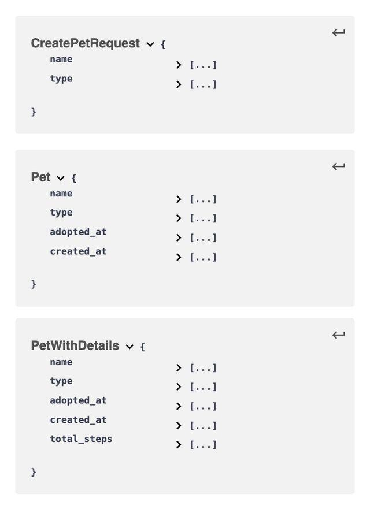Collapse the Pet schema chevron

click(x=61, y=178)
